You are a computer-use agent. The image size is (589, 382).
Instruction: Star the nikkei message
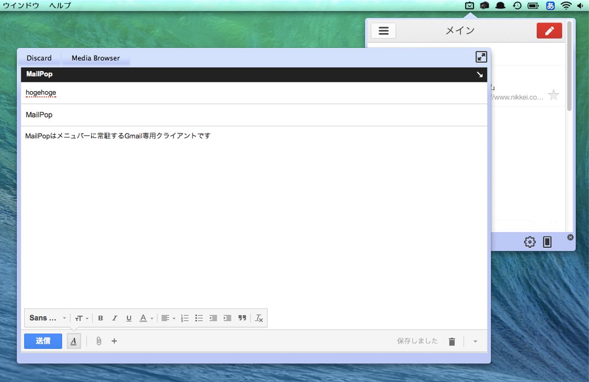(554, 95)
